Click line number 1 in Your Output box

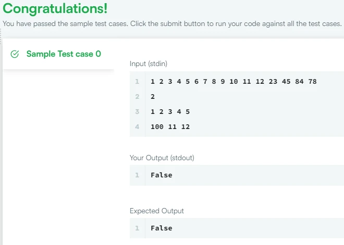pos(137,175)
